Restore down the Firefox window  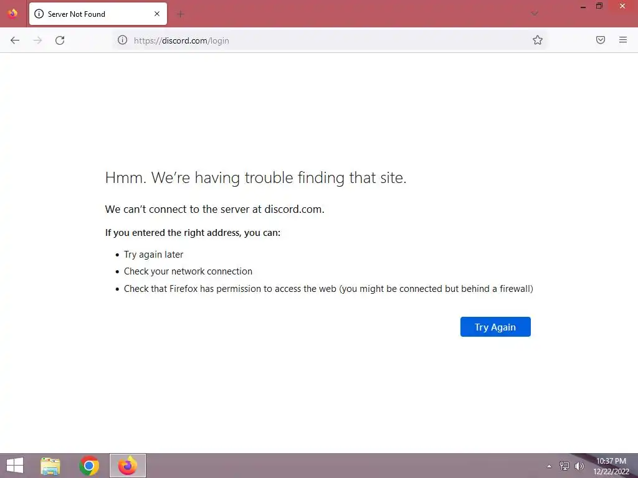pyautogui.click(x=599, y=6)
